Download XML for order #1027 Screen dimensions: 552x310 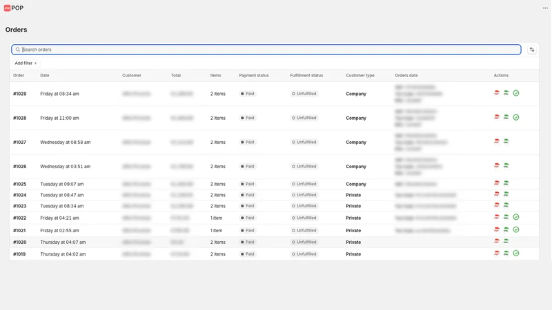tap(506, 142)
